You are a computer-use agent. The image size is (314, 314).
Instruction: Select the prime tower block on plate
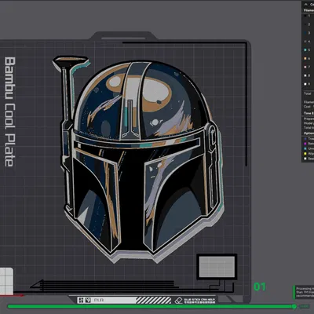(217, 267)
